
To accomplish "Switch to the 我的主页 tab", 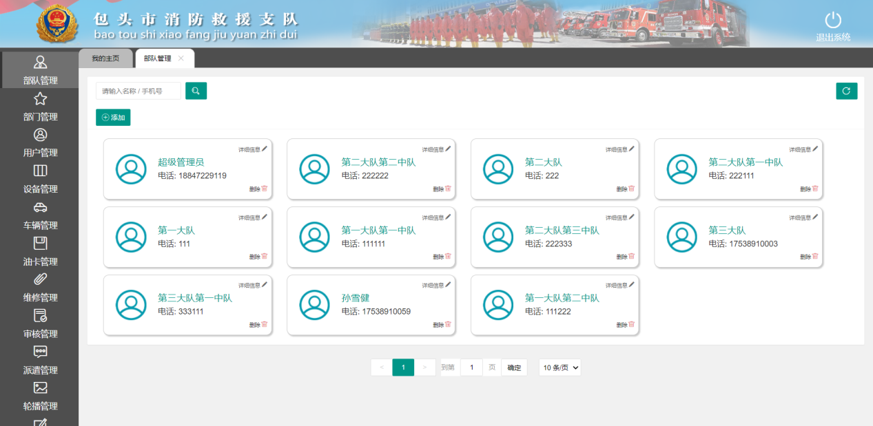I will click(105, 58).
